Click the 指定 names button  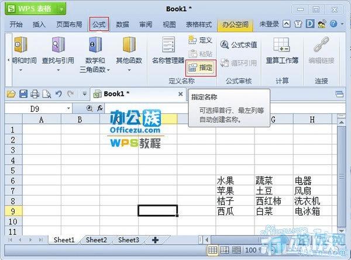[x=201, y=68]
